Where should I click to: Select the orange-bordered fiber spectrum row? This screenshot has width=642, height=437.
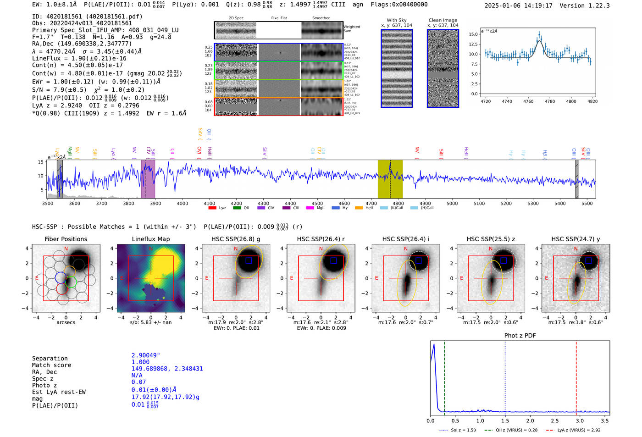278,89
